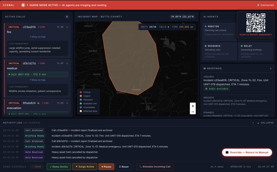Open the 8fbeb824 briefing entry

click(237, 114)
